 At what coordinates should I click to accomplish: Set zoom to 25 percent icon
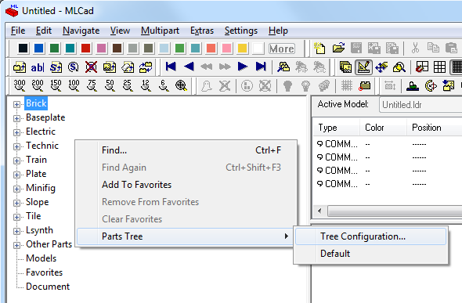[128, 85]
